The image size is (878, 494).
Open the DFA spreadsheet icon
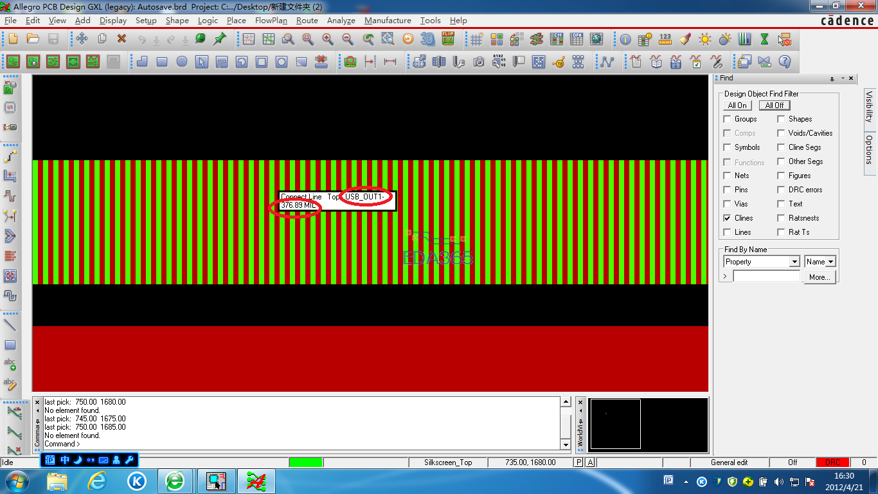point(577,39)
